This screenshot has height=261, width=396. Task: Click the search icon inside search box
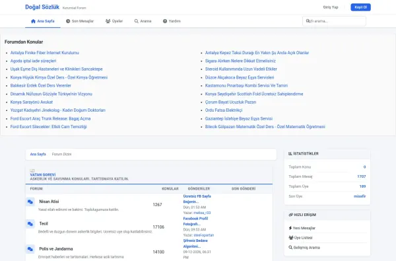tap(308, 21)
